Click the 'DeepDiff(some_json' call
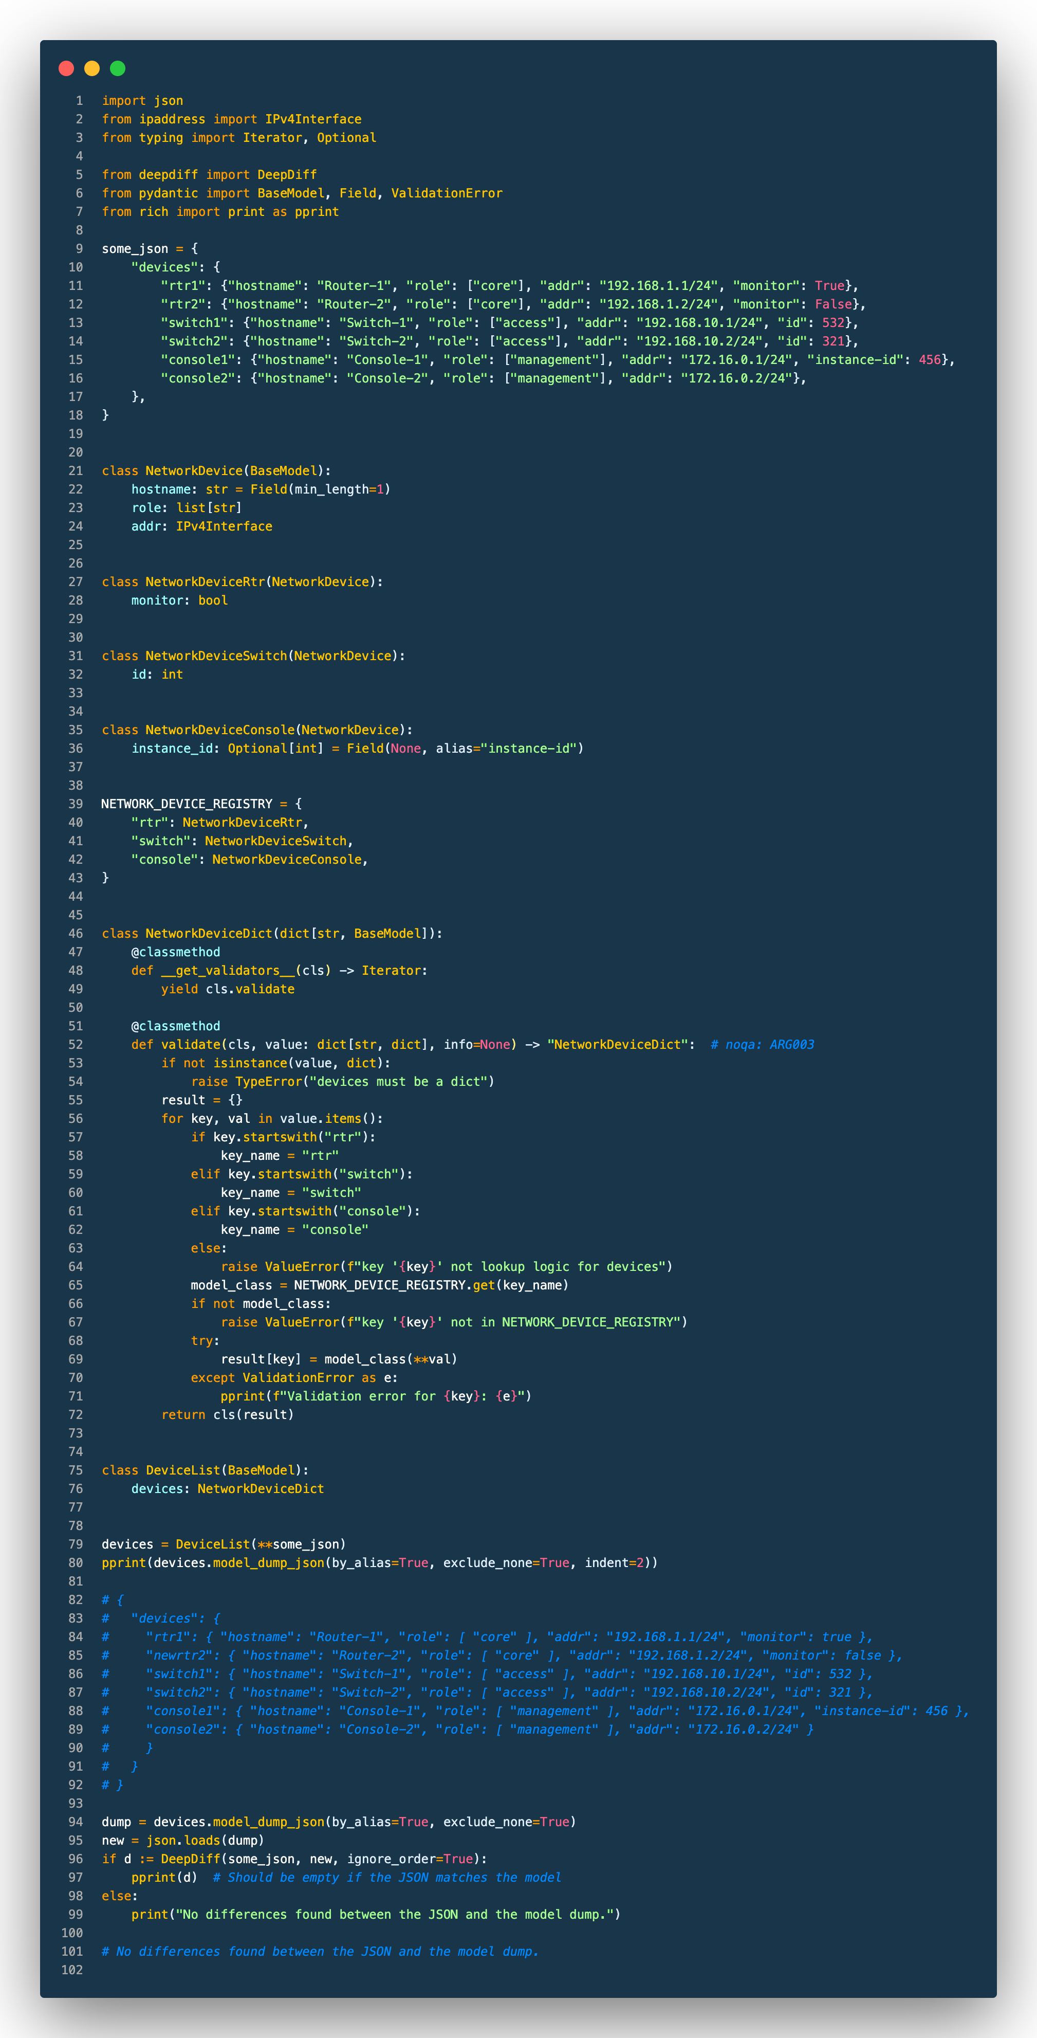The height and width of the screenshot is (2038, 1037). tap(229, 1859)
